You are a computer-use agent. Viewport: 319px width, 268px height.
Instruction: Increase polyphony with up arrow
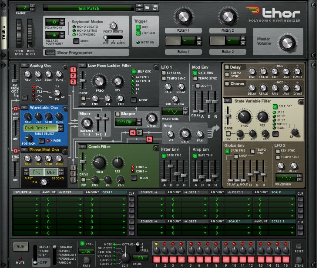point(62,20)
